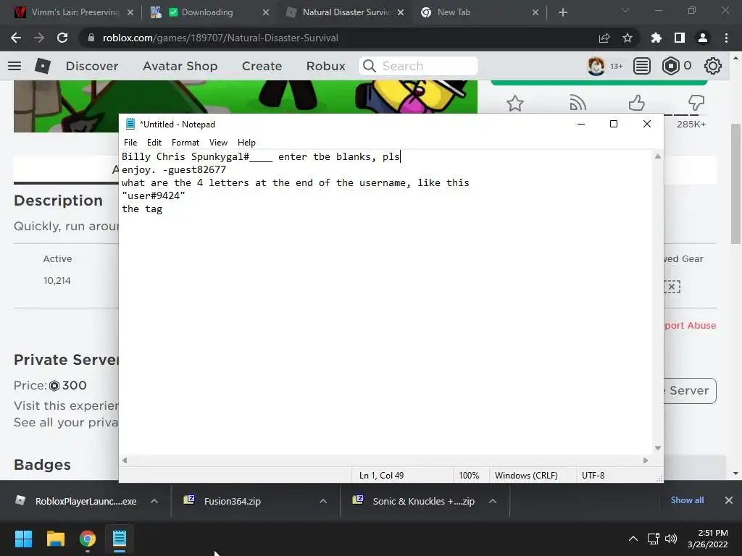Open Create in Roblox navigation
742x556 pixels.
(262, 66)
